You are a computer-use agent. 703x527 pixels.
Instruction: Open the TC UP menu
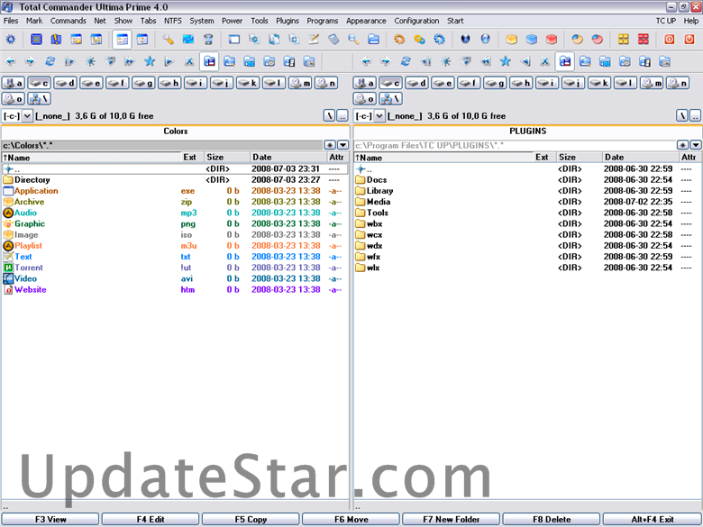pyautogui.click(x=666, y=21)
